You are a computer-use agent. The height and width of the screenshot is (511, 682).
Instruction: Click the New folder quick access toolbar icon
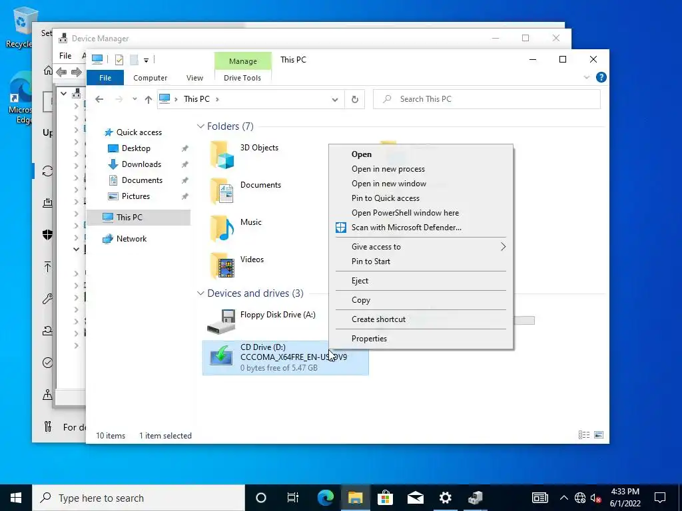pyautogui.click(x=135, y=60)
